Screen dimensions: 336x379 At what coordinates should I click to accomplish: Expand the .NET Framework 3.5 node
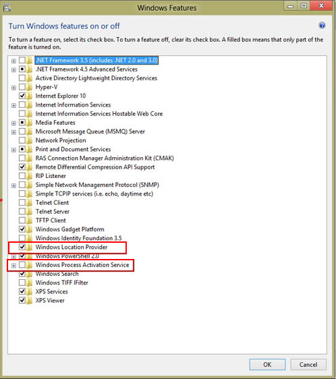point(13,61)
